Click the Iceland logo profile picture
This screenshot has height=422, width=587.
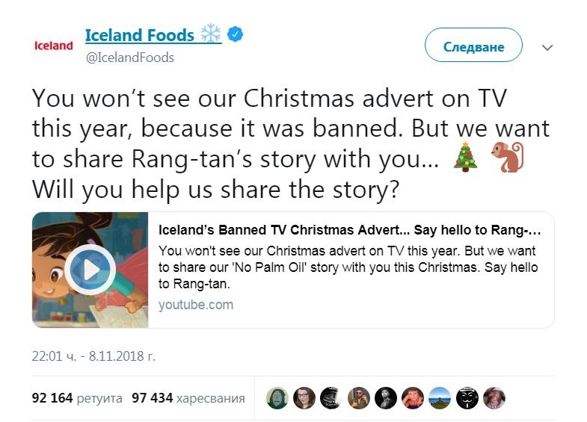[54, 46]
